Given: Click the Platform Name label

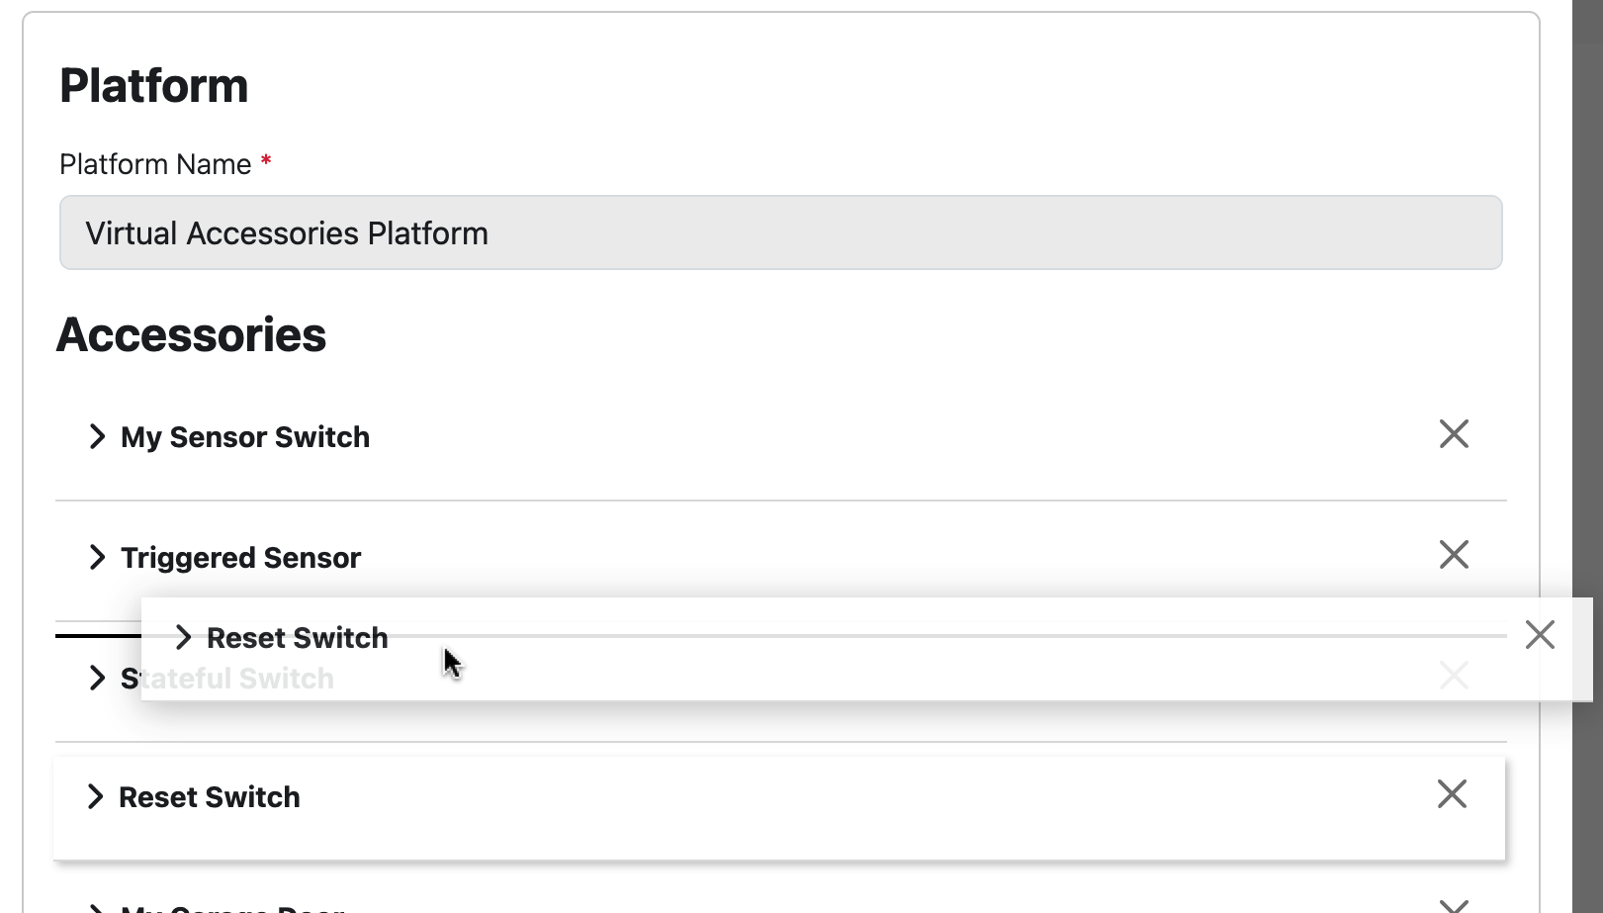Looking at the screenshot, I should pyautogui.click(x=155, y=164).
